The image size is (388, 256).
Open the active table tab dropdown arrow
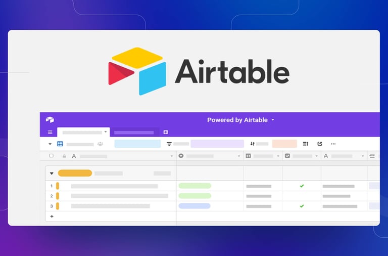106,132
